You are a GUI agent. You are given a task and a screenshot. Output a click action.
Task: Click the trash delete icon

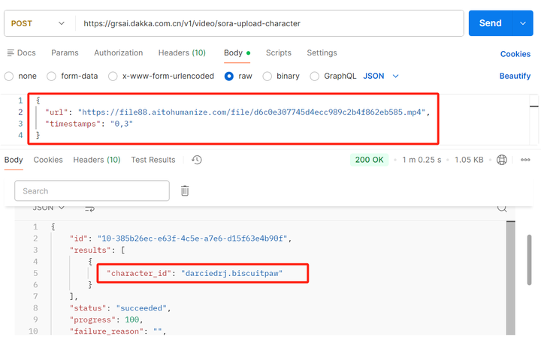[185, 190]
